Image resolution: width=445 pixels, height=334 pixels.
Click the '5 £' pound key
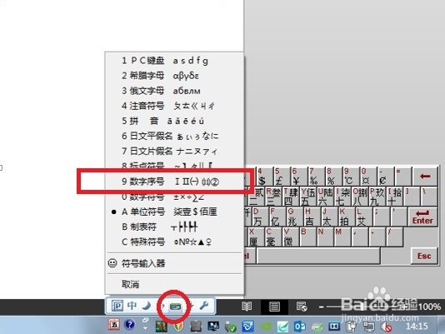point(281,177)
